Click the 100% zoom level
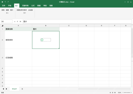133x94 pixels. click(119, 93)
